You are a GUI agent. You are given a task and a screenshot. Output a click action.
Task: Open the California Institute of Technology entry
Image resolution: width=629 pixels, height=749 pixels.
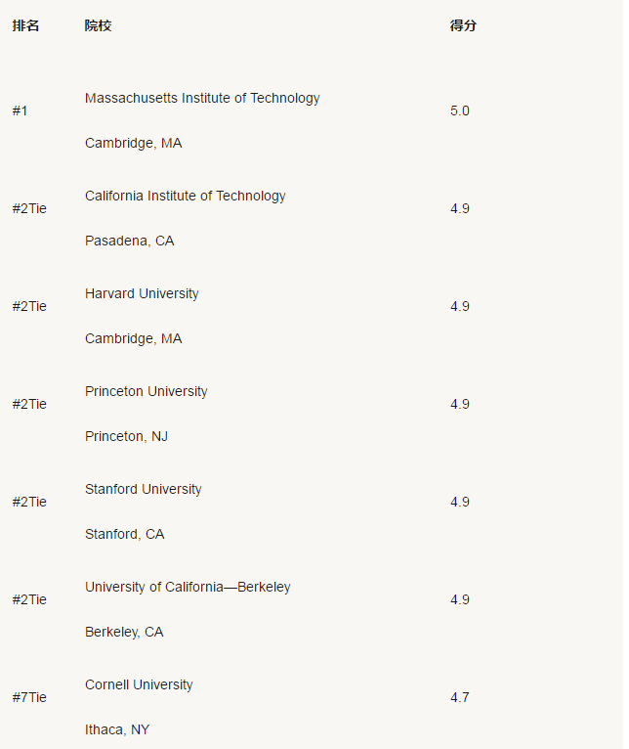click(x=186, y=196)
